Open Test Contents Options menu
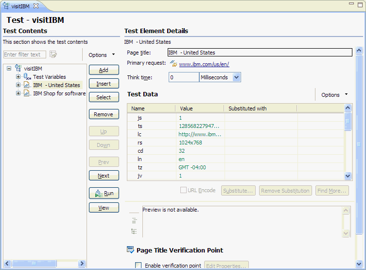366x270 pixels. (102, 55)
